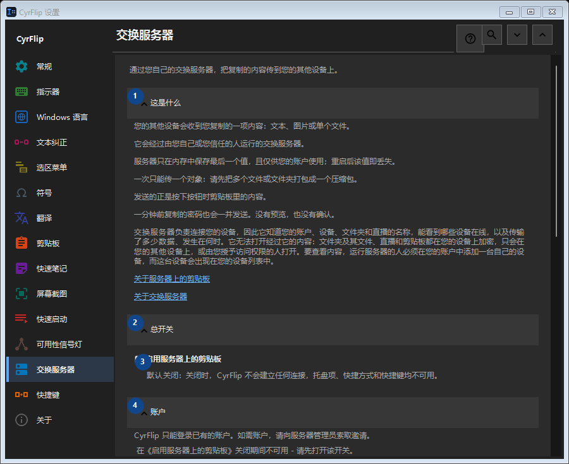Viewport: 569px width, 464px height.
Task: Open the 关于 sidebar page
Action: point(60,420)
